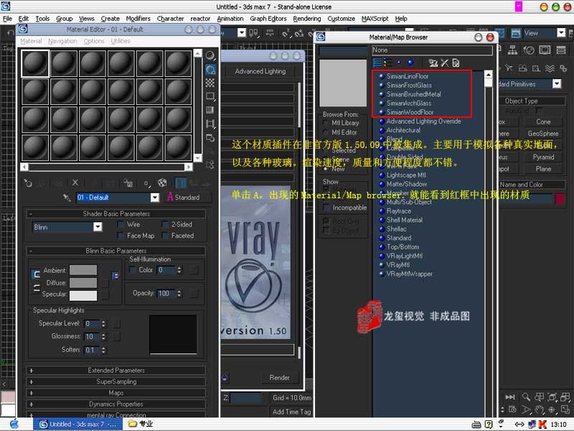Open Graph Editors menu
Screen dimensions: 574x431
click(268, 19)
